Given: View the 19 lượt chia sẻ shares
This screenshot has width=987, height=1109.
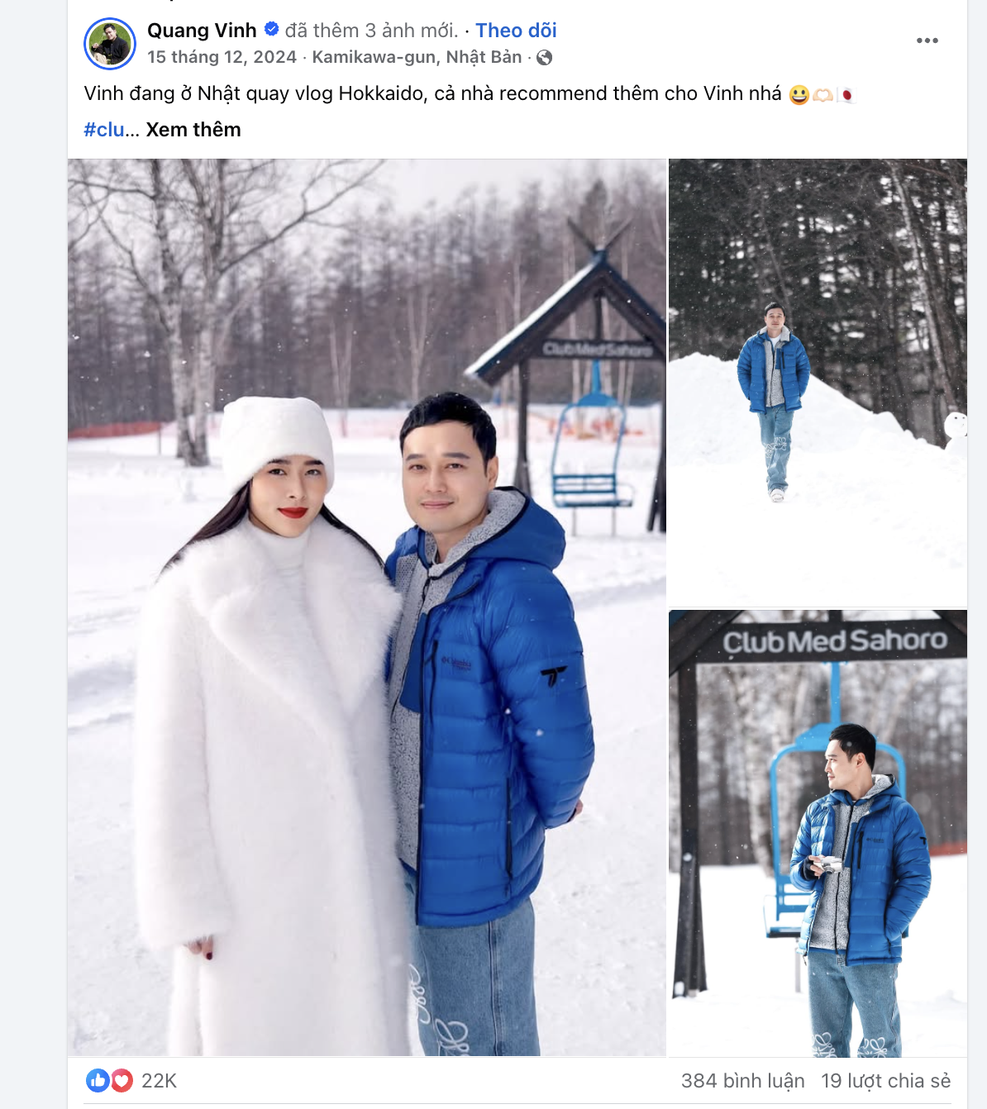Looking at the screenshot, I should pyautogui.click(x=885, y=1081).
